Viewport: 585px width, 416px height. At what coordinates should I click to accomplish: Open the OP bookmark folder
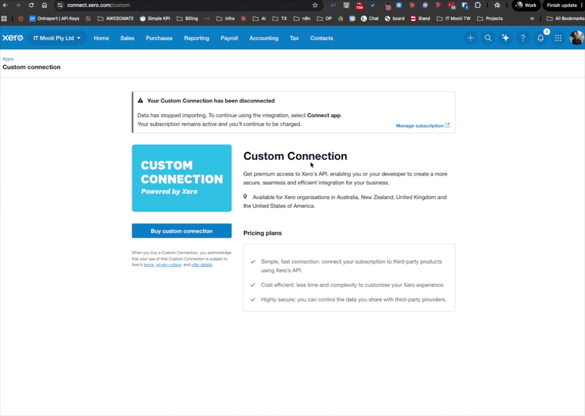[x=324, y=18]
